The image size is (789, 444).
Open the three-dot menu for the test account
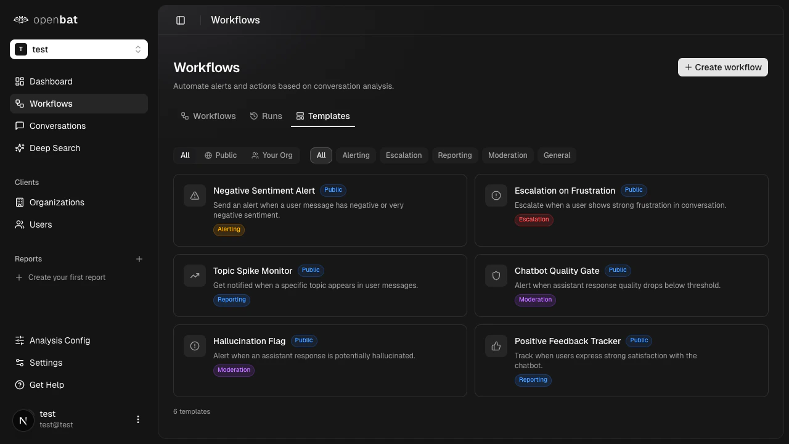[x=138, y=419]
